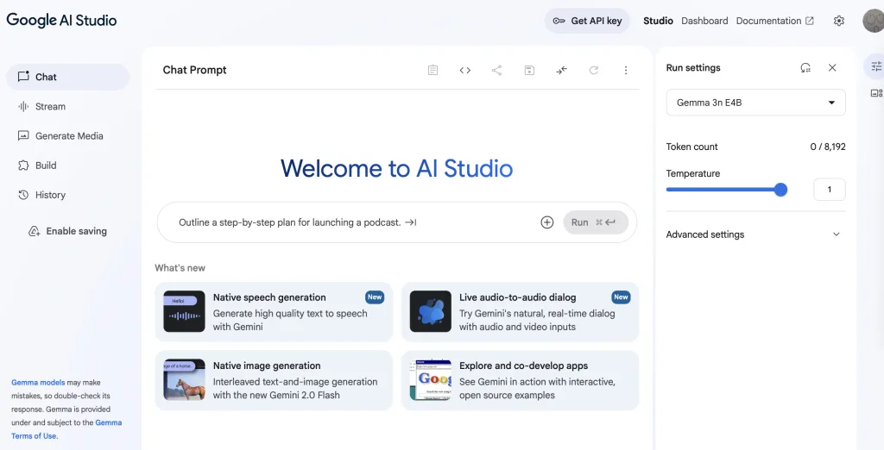Open settings gear in top bar
Screen dimensions: 884x450
839,21
